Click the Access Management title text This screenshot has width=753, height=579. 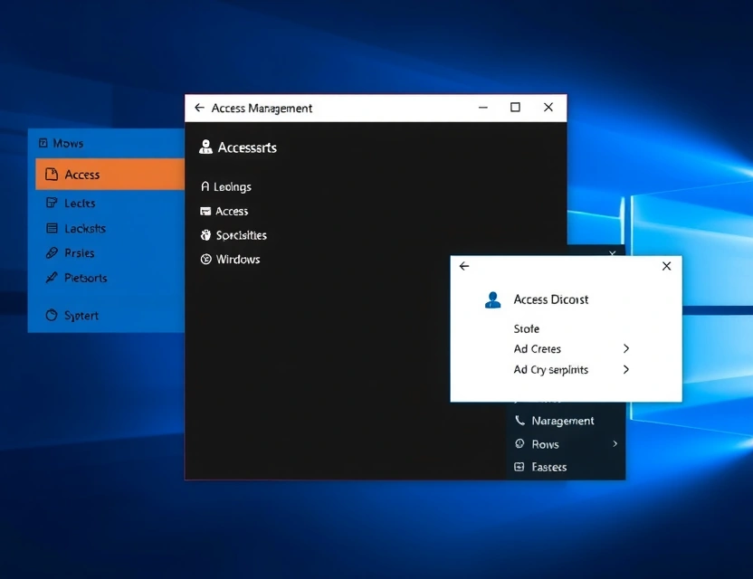[262, 108]
